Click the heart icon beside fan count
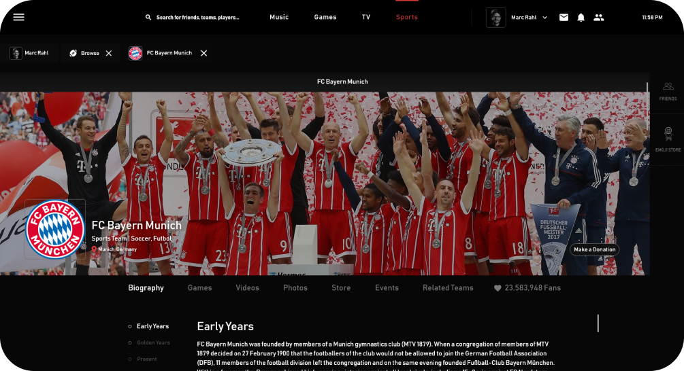Image resolution: width=684 pixels, height=371 pixels. 498,288
